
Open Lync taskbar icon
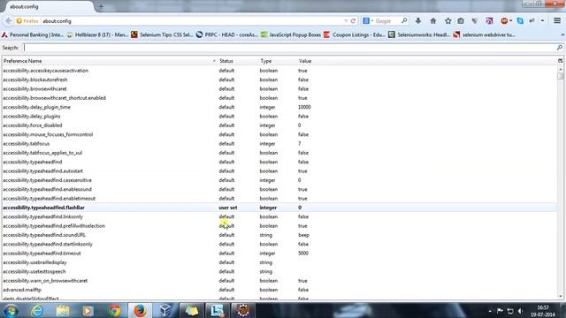tap(217, 311)
